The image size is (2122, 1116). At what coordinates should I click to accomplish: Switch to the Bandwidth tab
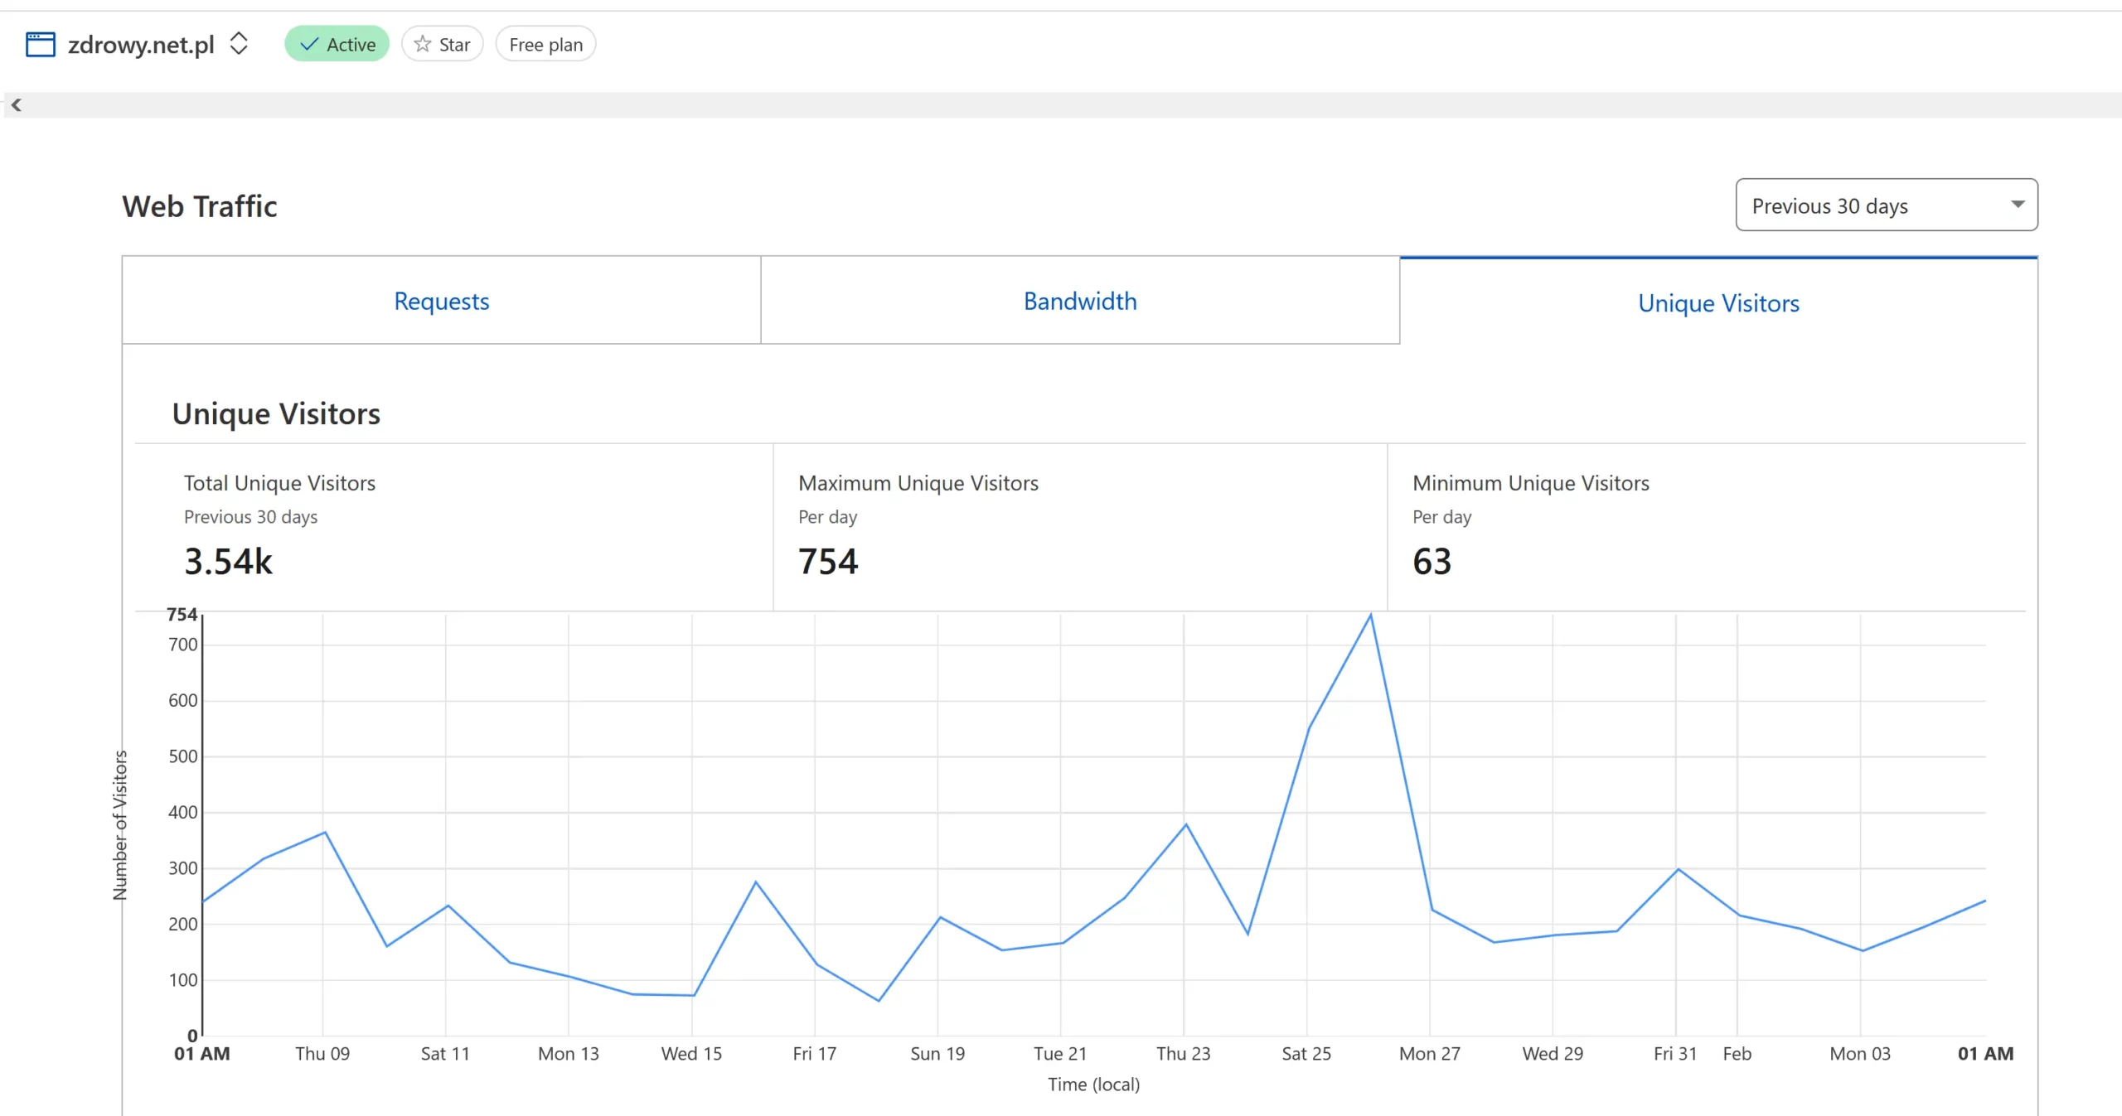(1079, 301)
